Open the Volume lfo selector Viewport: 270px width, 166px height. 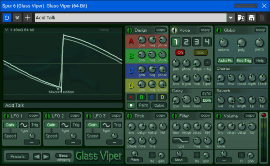tap(242, 155)
